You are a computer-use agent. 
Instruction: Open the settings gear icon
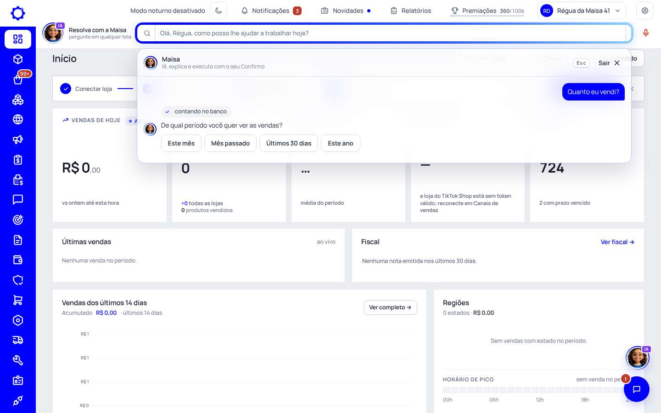[x=645, y=11]
